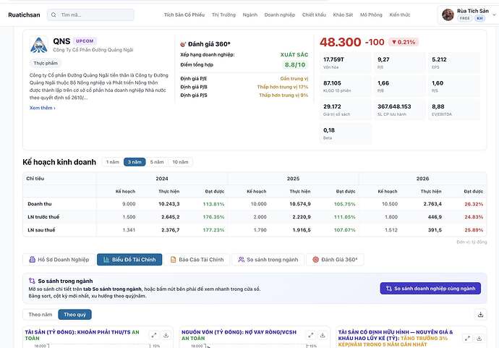The image size is (499, 348).
Task: Select the 1 năm period
Action: tap(112, 162)
